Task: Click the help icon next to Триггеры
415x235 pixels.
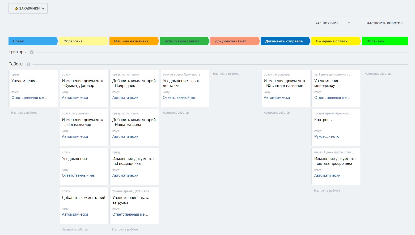Action: [32, 52]
